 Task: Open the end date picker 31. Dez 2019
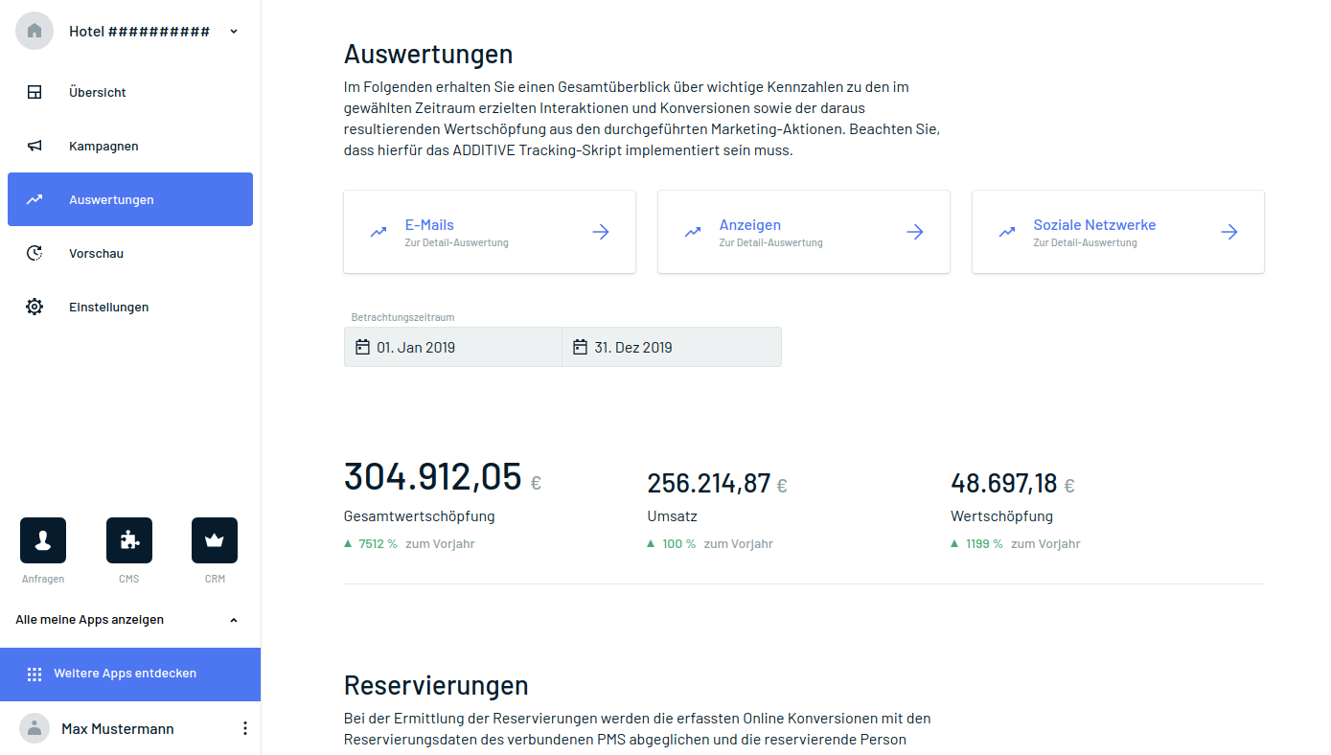[671, 347]
